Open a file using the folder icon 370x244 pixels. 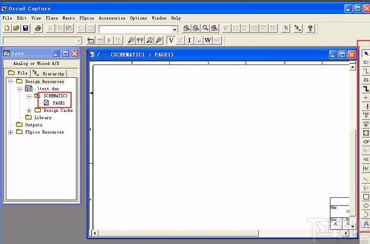coord(16,28)
